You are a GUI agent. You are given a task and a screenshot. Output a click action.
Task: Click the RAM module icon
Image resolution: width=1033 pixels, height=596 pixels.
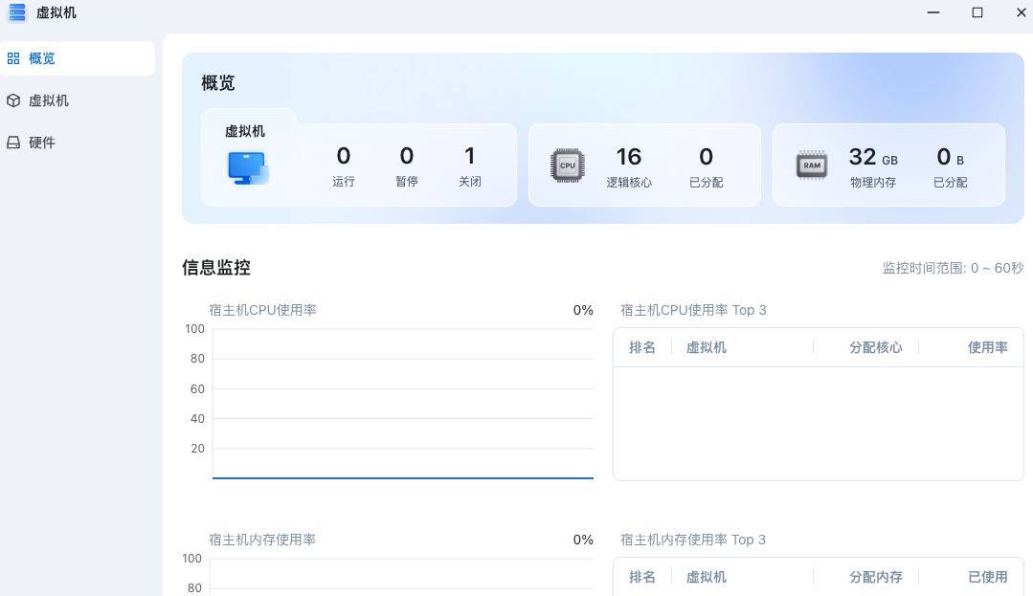click(812, 166)
